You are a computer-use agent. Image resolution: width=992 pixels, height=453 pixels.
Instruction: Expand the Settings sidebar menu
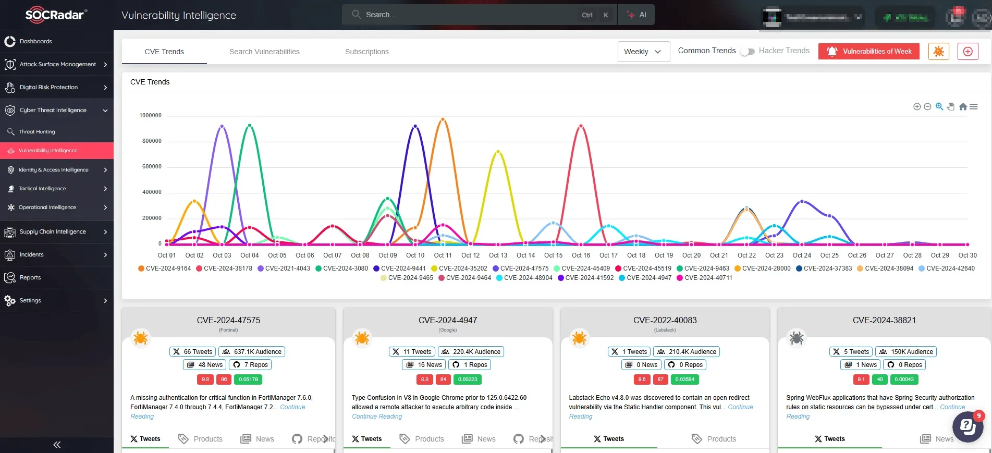56,300
